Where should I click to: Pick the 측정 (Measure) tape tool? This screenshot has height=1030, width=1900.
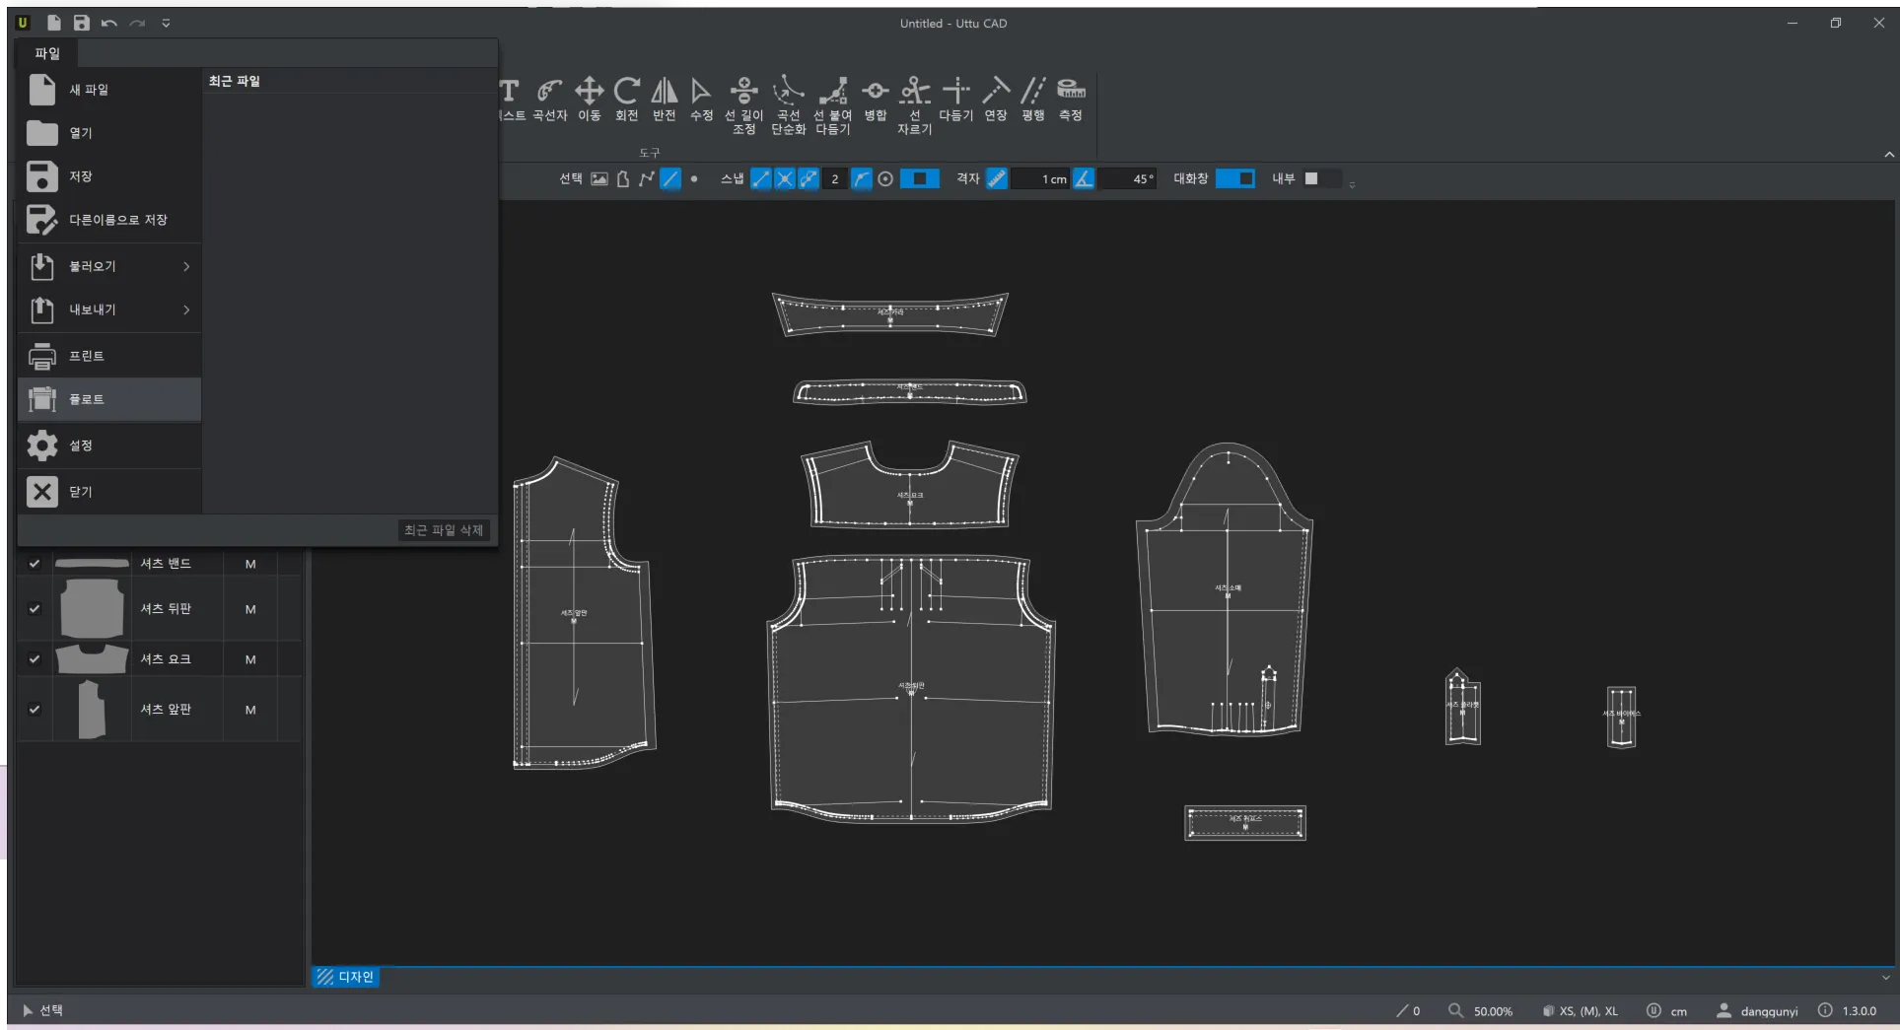click(x=1070, y=100)
